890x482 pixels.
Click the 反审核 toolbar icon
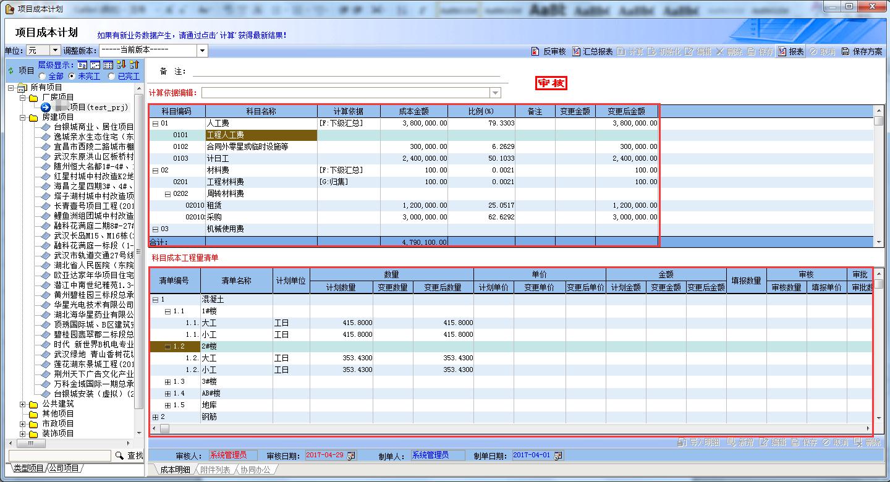535,52
